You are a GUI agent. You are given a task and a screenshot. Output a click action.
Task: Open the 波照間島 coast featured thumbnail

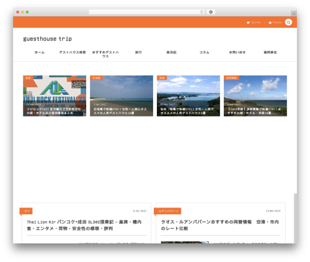tap(255, 96)
